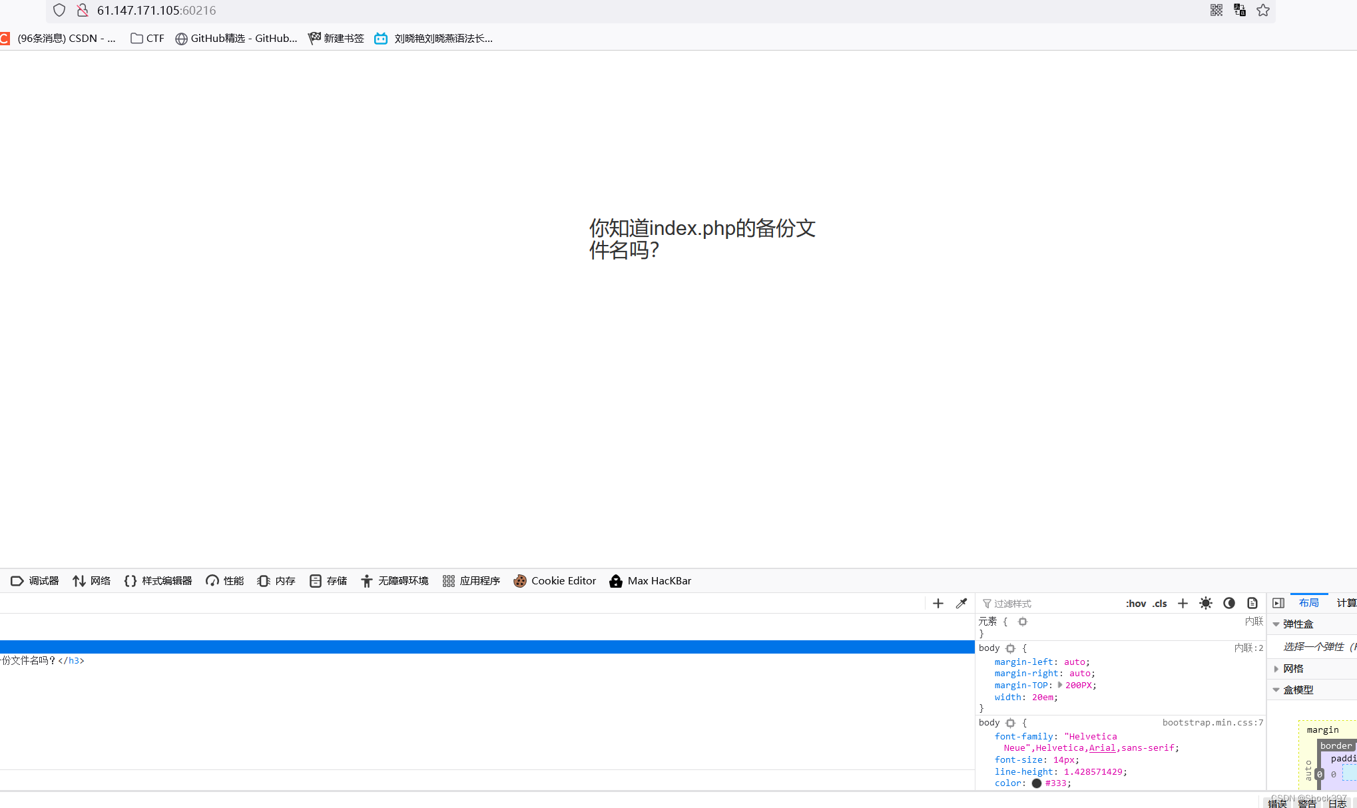This screenshot has height=808, width=1357.
Task: Select the eyedropper color picker tool
Action: point(961,603)
